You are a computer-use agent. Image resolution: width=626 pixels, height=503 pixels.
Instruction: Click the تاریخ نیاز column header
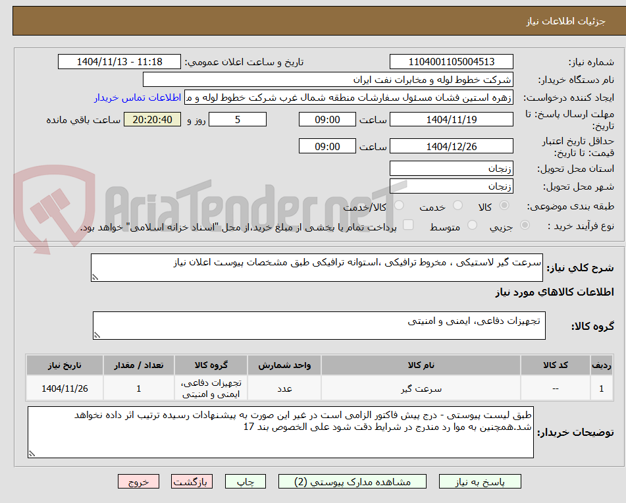pyautogui.click(x=65, y=365)
